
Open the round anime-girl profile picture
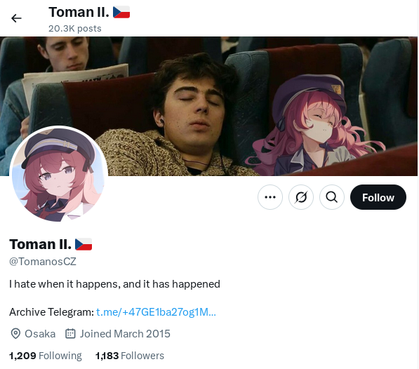[58, 175]
